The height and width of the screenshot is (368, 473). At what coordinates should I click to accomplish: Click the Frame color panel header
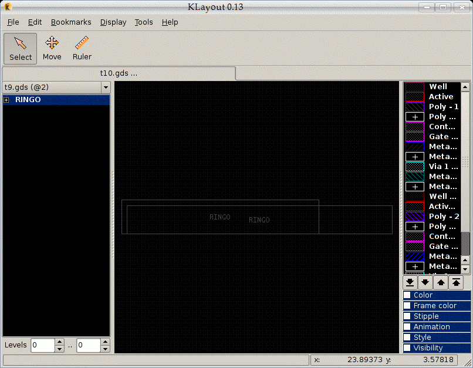435,306
